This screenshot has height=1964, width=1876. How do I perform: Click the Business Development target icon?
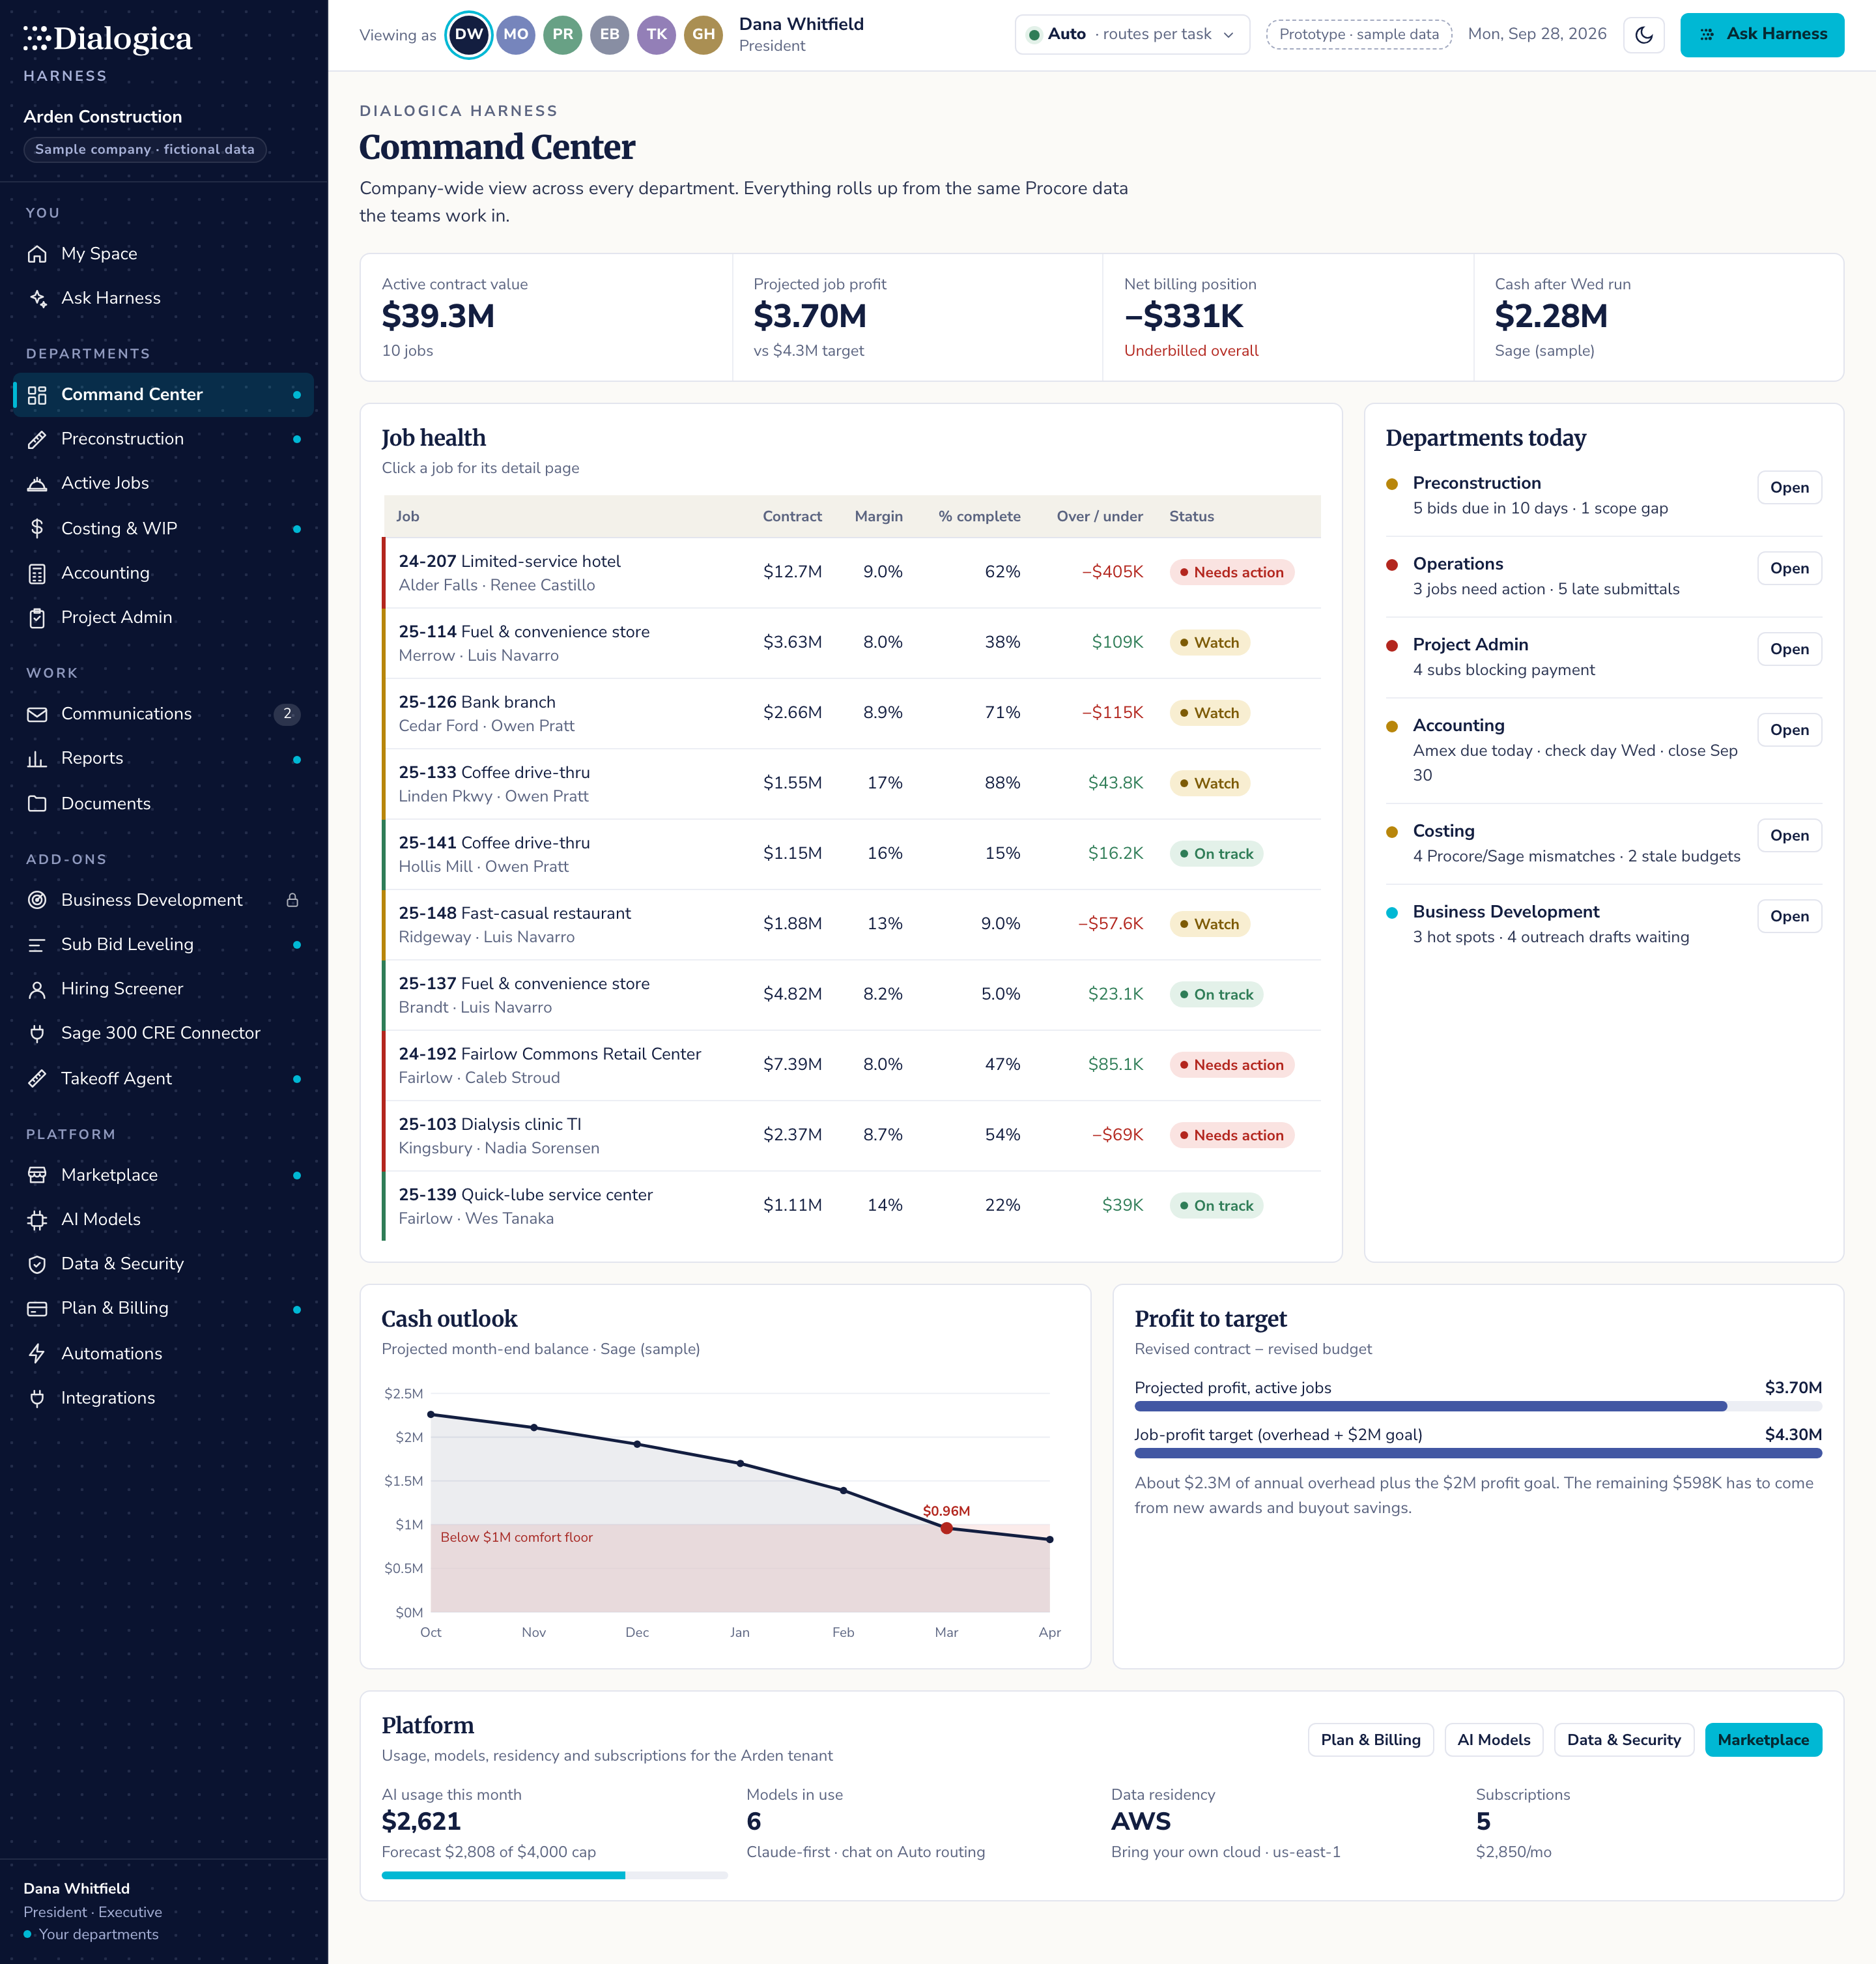pyautogui.click(x=37, y=901)
